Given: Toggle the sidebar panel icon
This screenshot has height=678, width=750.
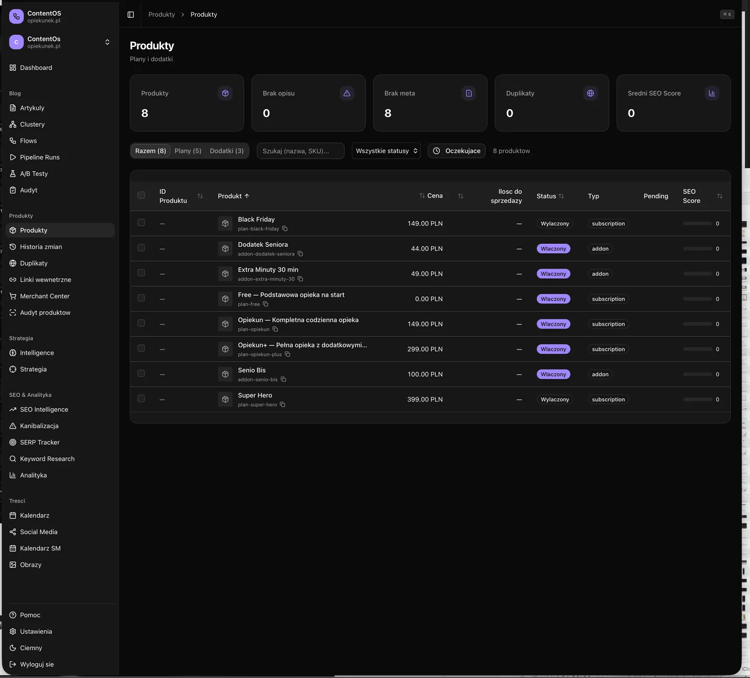Looking at the screenshot, I should [x=131, y=15].
